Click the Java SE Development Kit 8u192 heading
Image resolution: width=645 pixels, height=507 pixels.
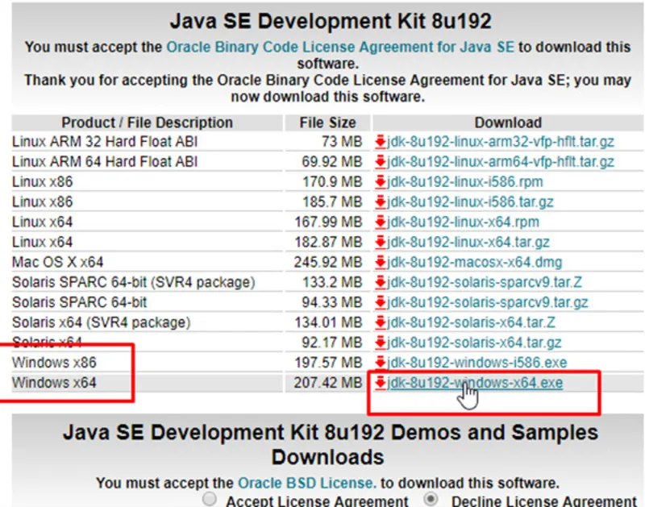point(331,21)
